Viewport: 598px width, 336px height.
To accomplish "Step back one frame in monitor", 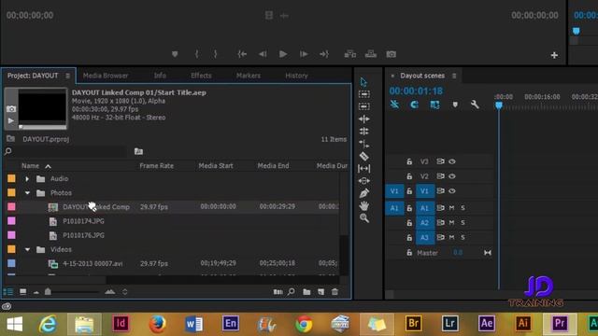I will point(263,54).
